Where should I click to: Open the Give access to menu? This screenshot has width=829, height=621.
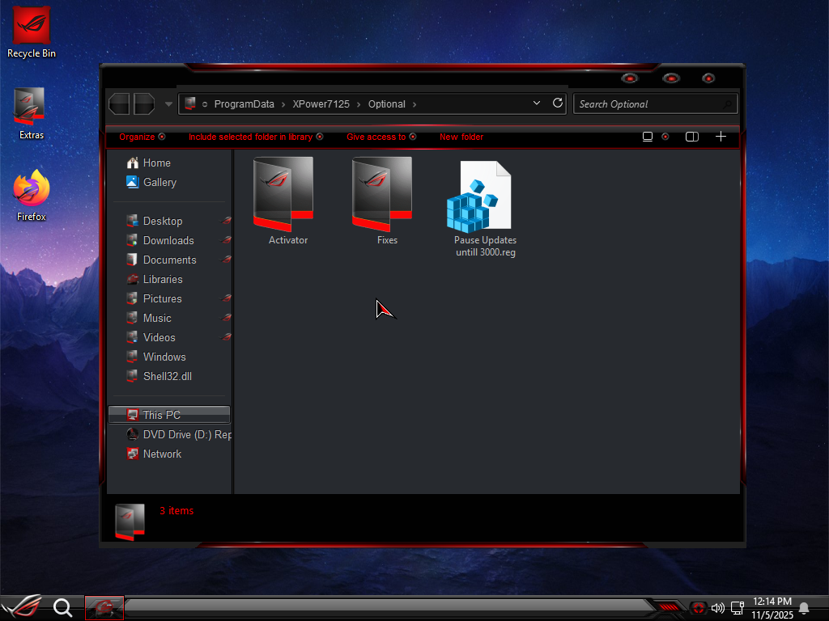pos(381,137)
